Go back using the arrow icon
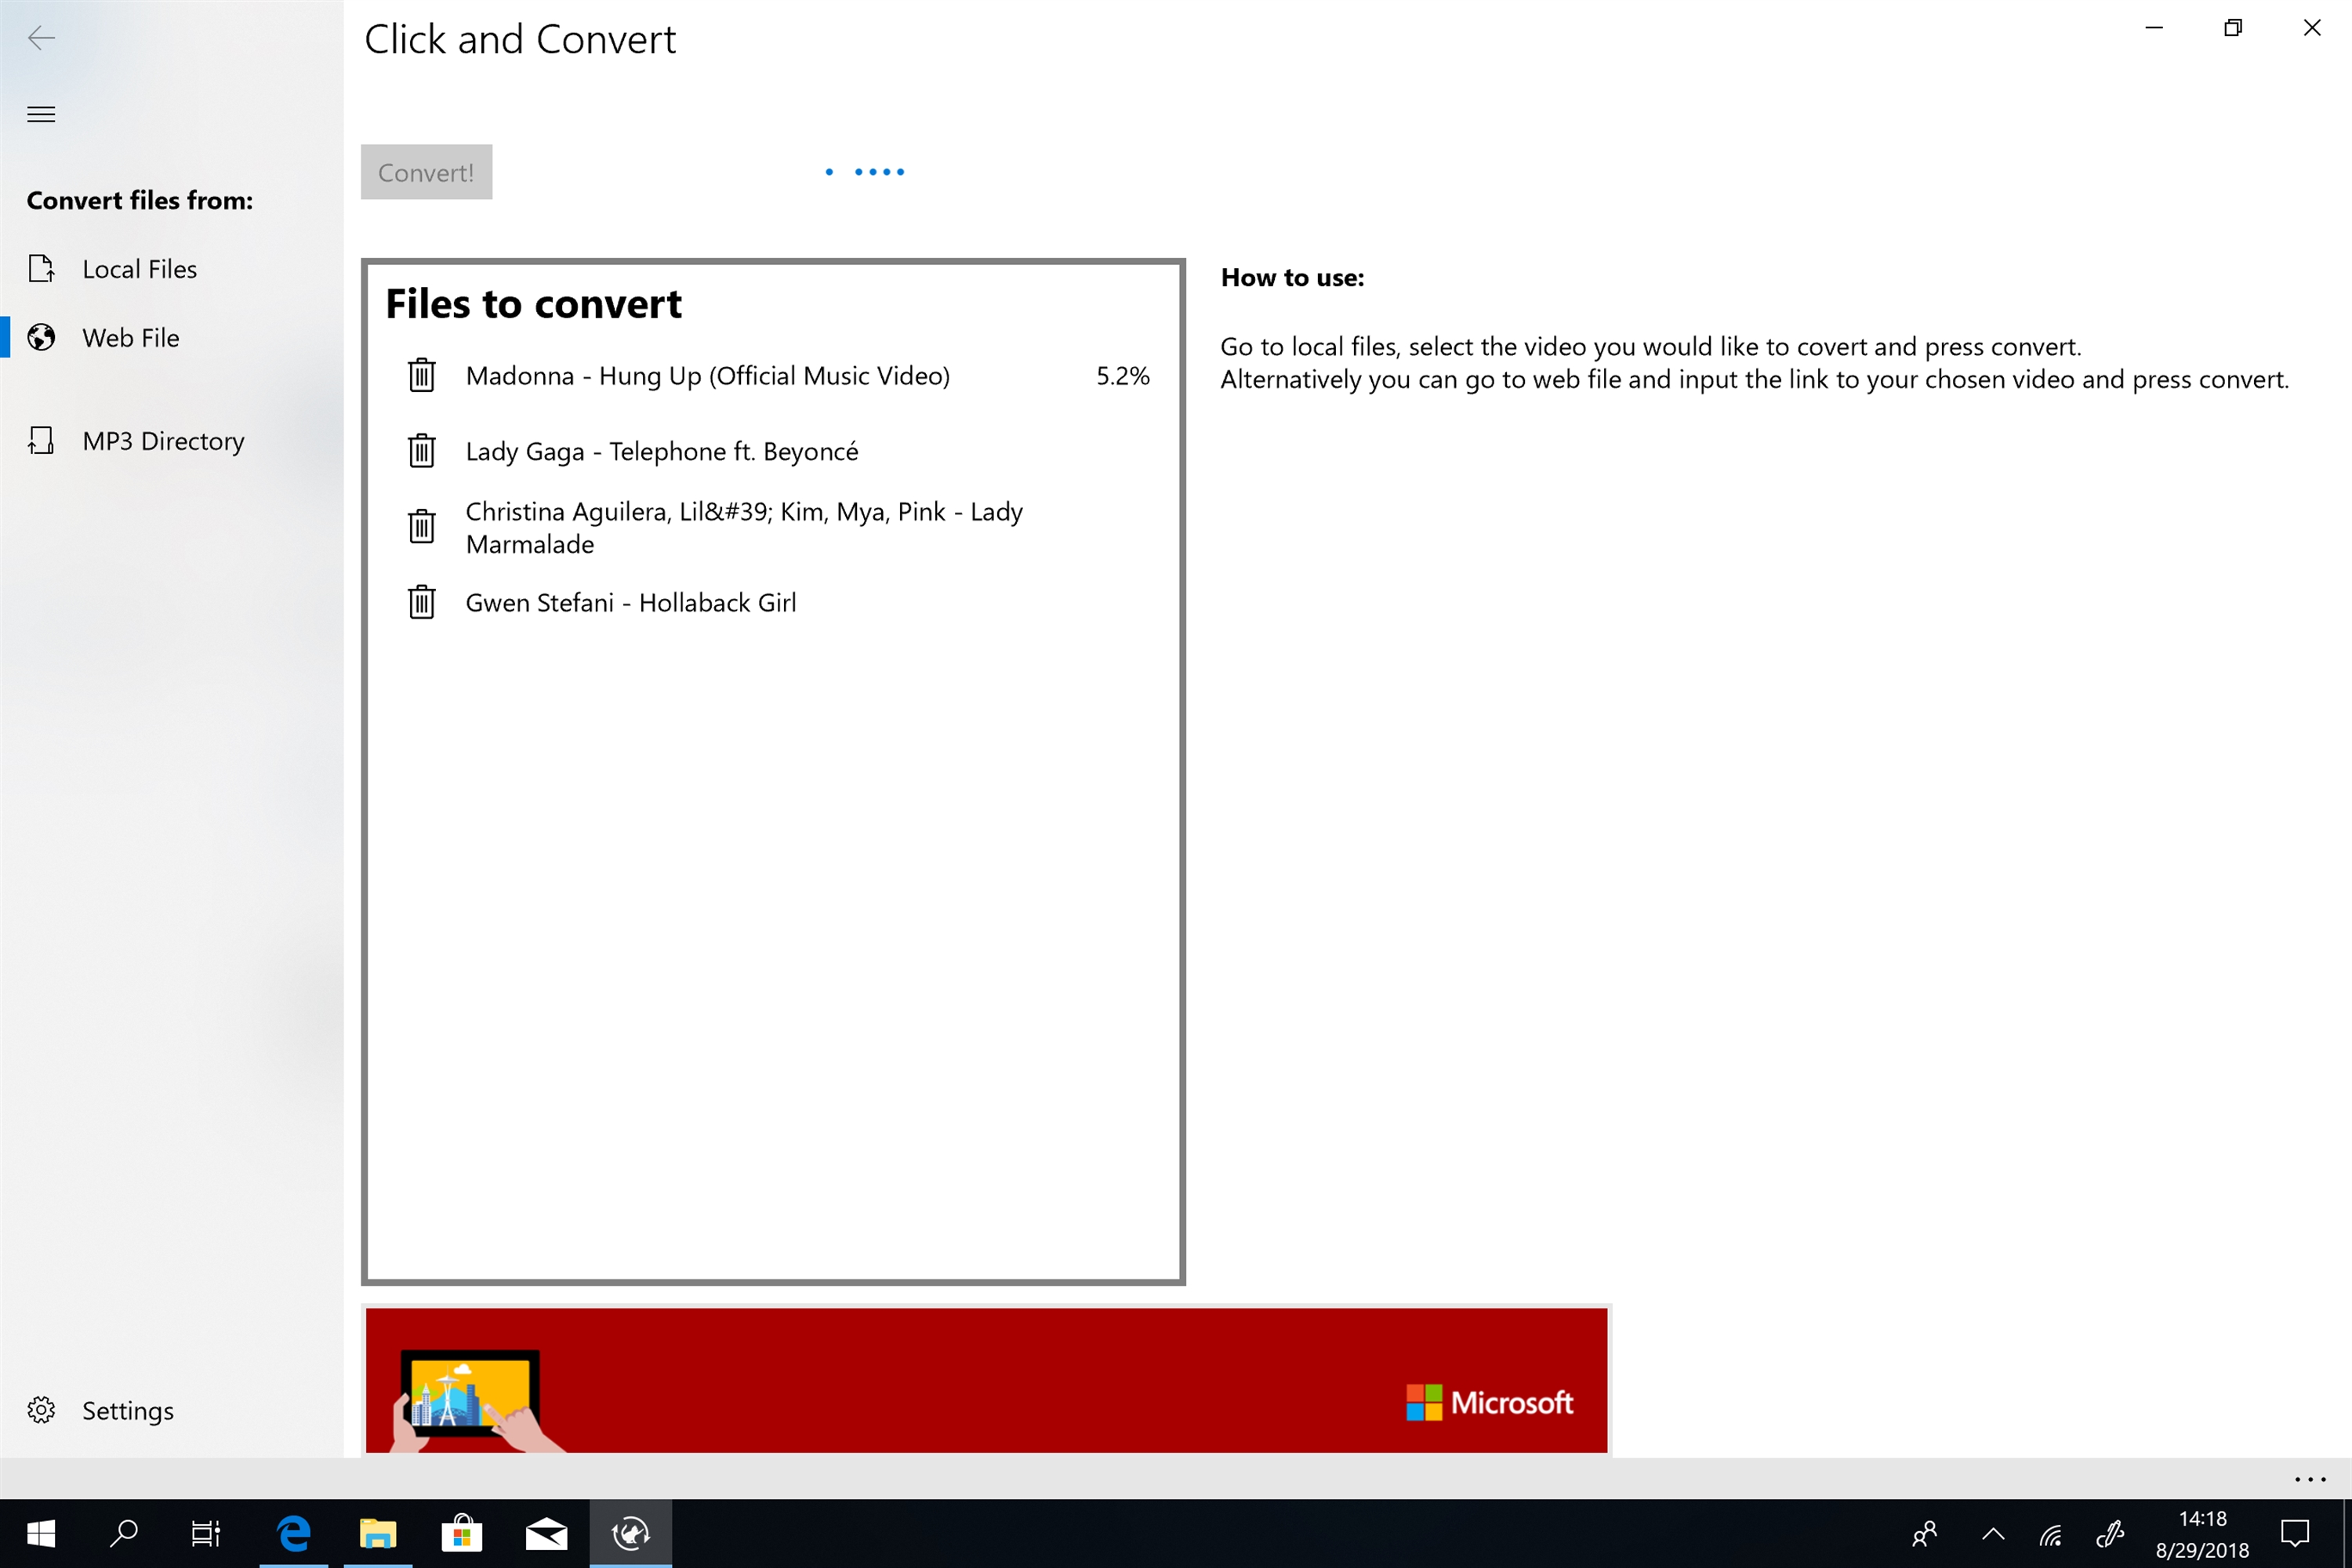This screenshot has width=2352, height=1568. (x=41, y=38)
